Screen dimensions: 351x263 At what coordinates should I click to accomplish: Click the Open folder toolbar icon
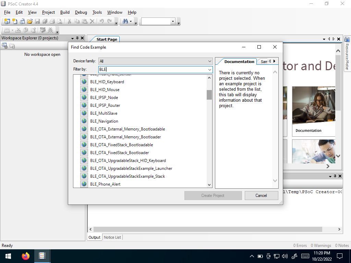pyautogui.click(x=30, y=21)
